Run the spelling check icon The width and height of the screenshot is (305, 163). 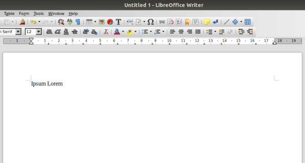pos(70,22)
